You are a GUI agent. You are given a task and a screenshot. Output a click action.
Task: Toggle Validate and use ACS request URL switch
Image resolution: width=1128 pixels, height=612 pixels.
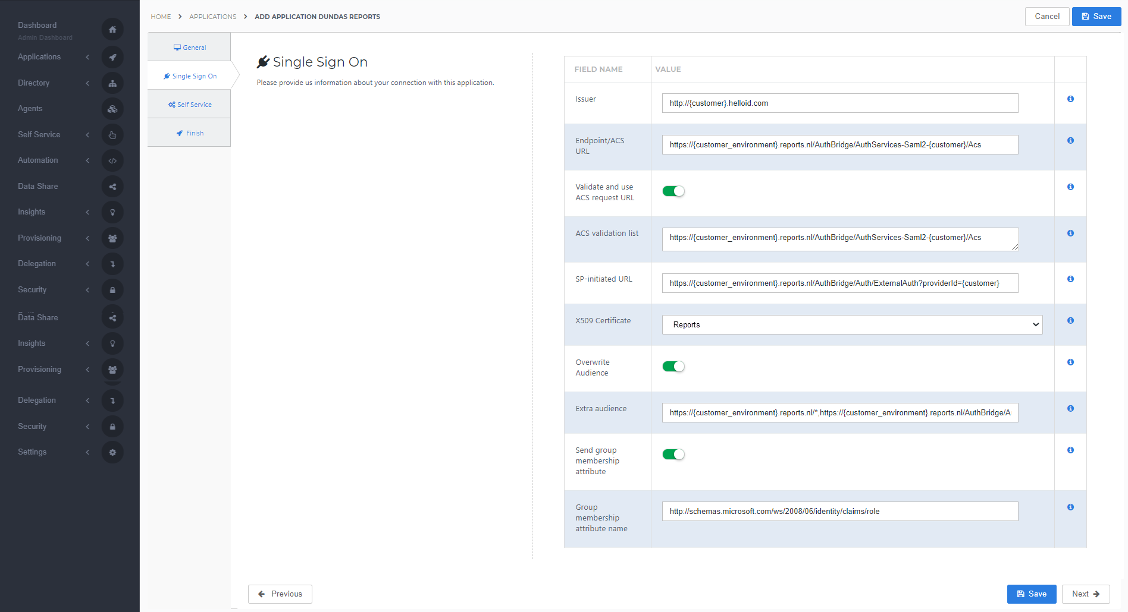(673, 191)
